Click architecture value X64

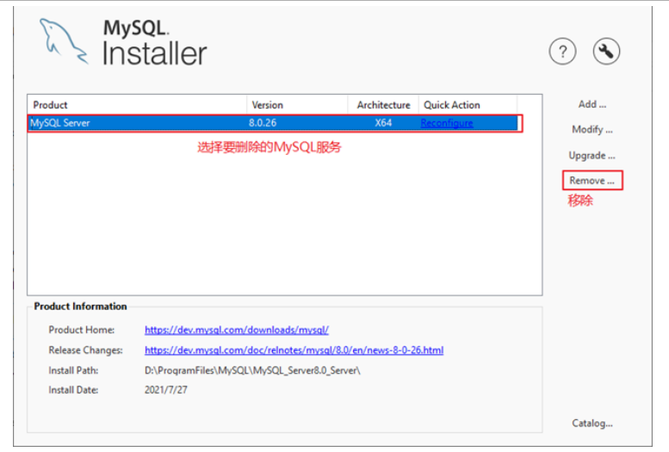(x=383, y=123)
